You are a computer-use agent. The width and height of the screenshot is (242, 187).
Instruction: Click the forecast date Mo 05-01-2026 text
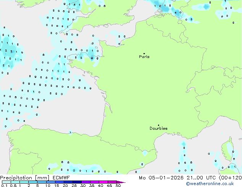coord(161,178)
